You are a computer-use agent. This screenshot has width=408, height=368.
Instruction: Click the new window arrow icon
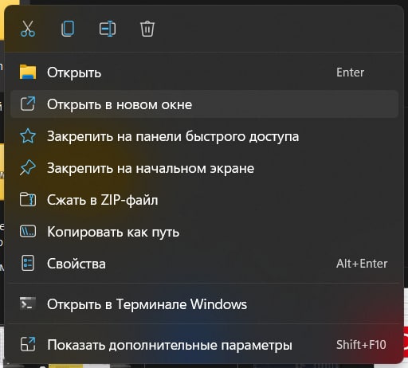28,104
